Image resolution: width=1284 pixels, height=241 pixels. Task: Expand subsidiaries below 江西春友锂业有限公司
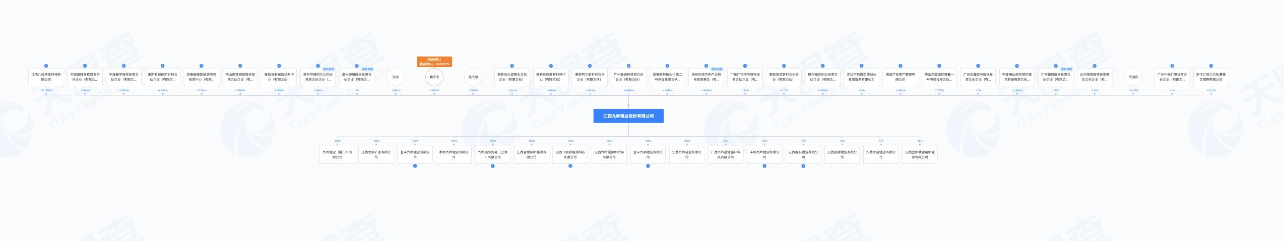(x=803, y=166)
